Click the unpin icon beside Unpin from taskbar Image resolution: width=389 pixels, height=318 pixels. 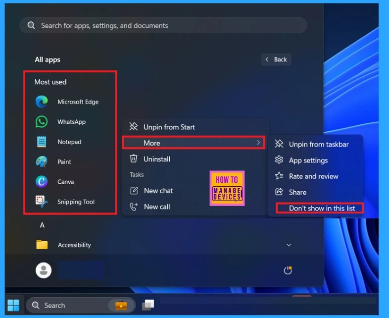[279, 144]
